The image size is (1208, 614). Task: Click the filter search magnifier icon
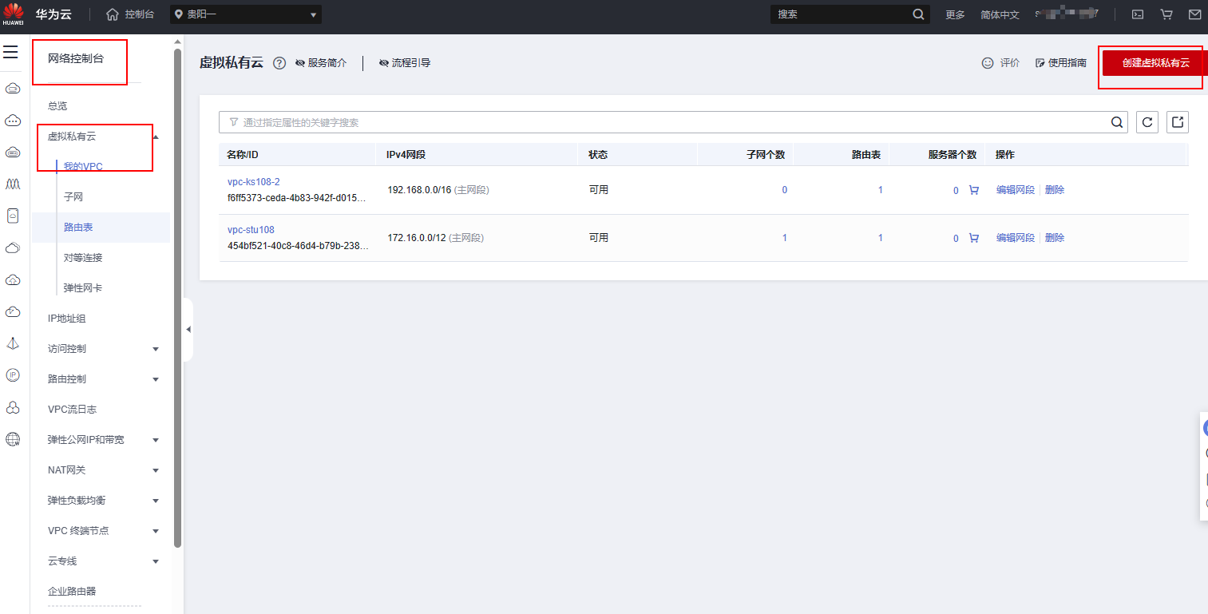(1117, 122)
